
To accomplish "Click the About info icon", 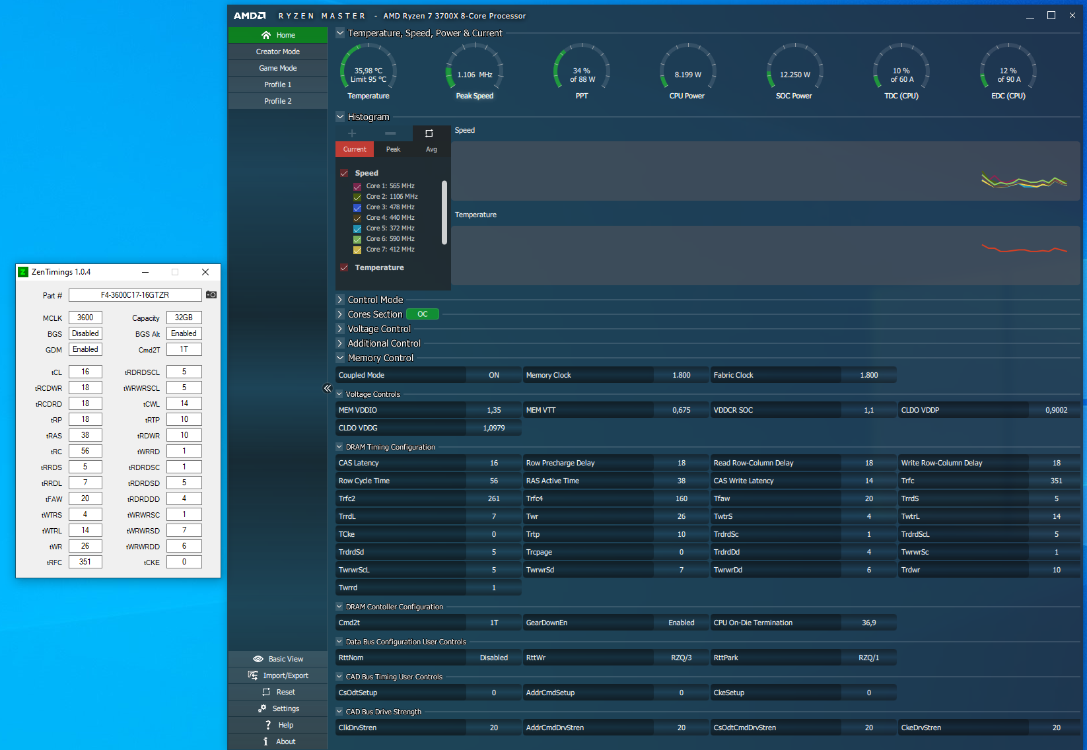I will pyautogui.click(x=265, y=741).
